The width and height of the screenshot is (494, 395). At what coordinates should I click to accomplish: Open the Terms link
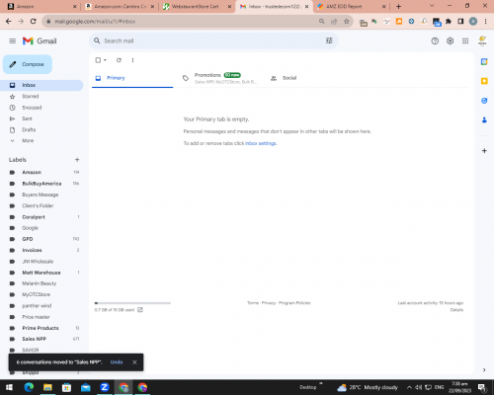(x=253, y=303)
